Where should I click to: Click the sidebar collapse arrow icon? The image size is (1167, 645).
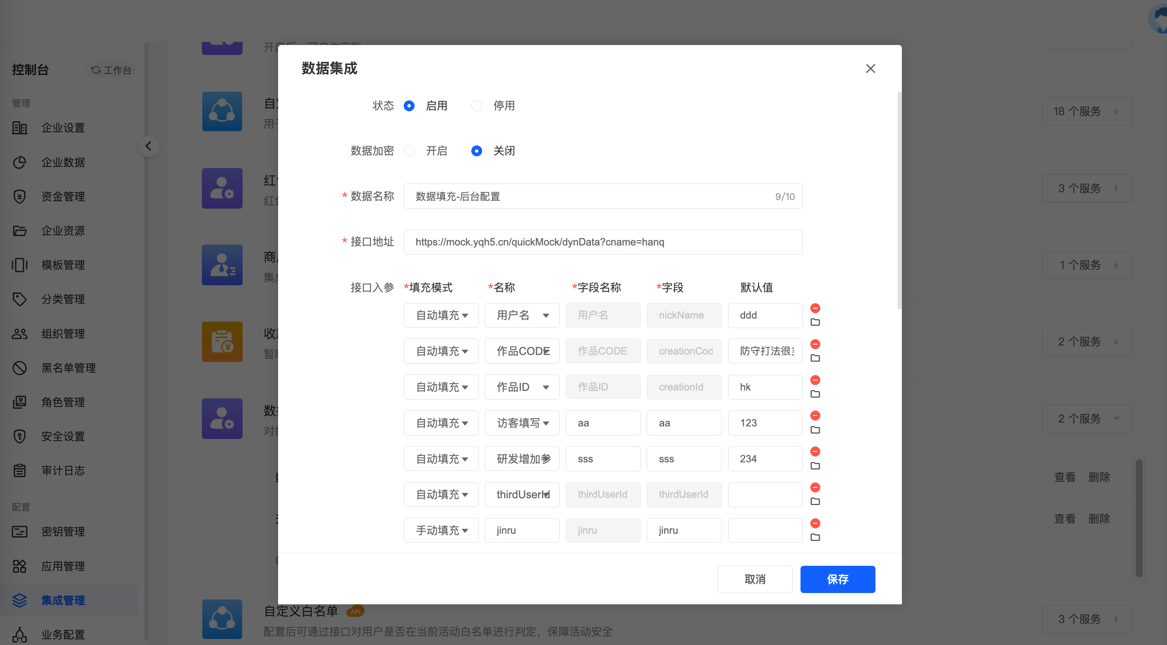[x=149, y=146]
